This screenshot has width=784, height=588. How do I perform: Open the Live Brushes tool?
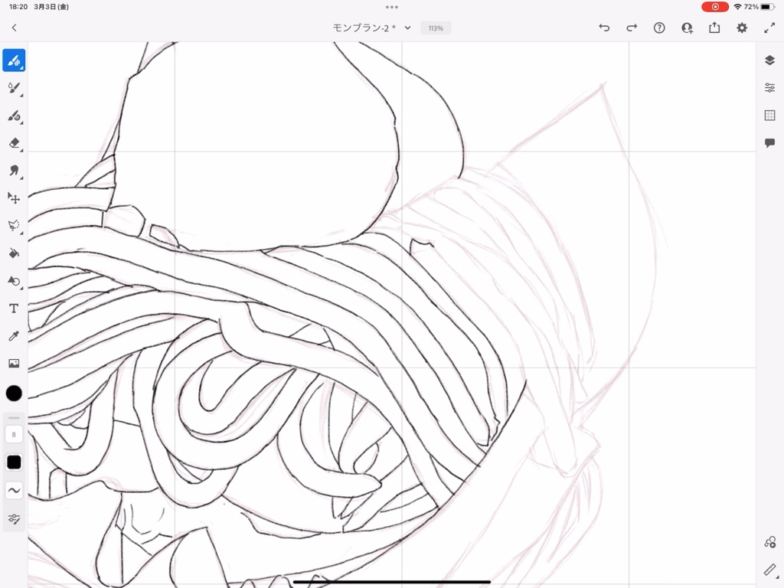[14, 88]
